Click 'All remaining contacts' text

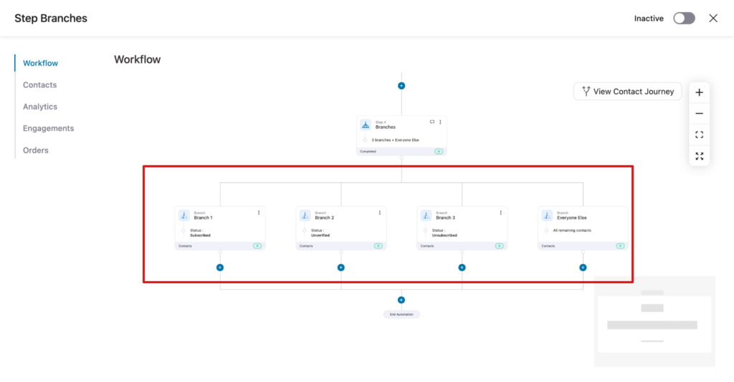(x=572, y=230)
